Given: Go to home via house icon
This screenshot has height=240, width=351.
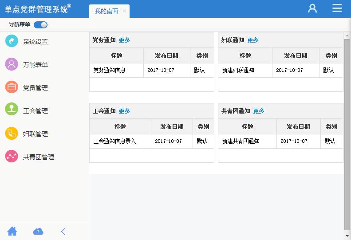Looking at the screenshot, I should coord(12,231).
